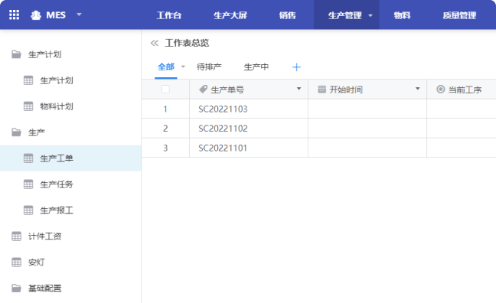This screenshot has width=496, height=303.
Task: Open the 质量管理 top menu
Action: pos(459,15)
